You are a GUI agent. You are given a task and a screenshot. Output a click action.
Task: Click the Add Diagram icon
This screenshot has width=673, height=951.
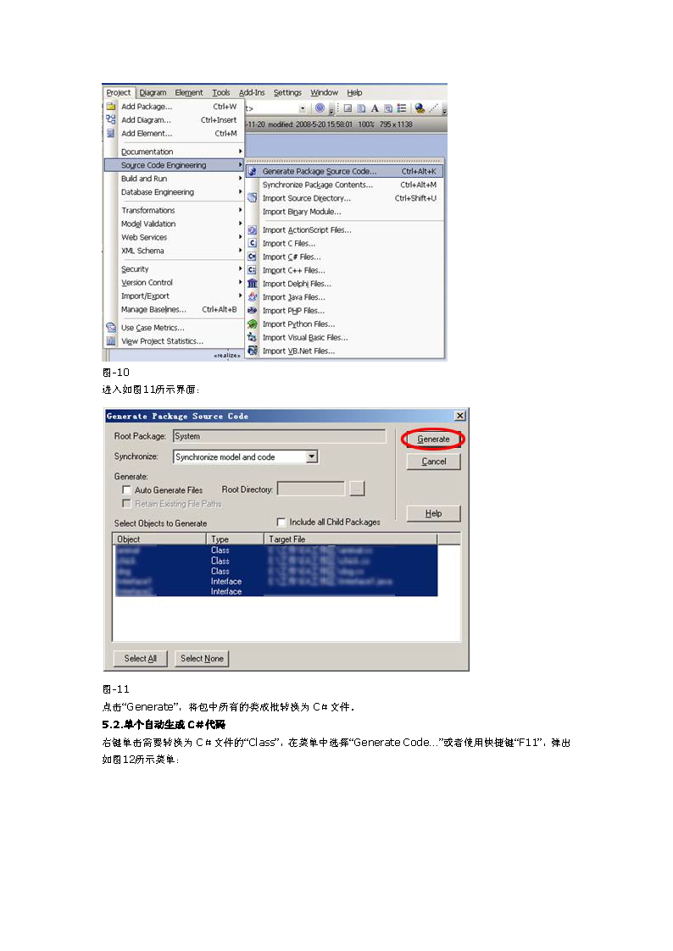pos(111,119)
